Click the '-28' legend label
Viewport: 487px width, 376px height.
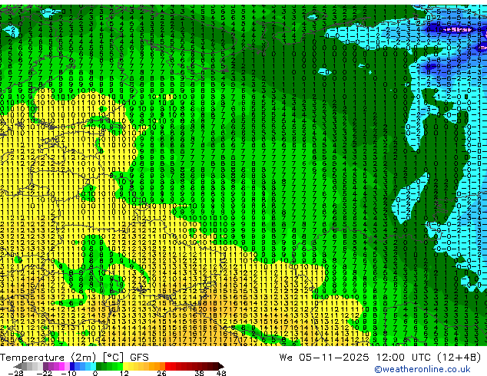15,373
